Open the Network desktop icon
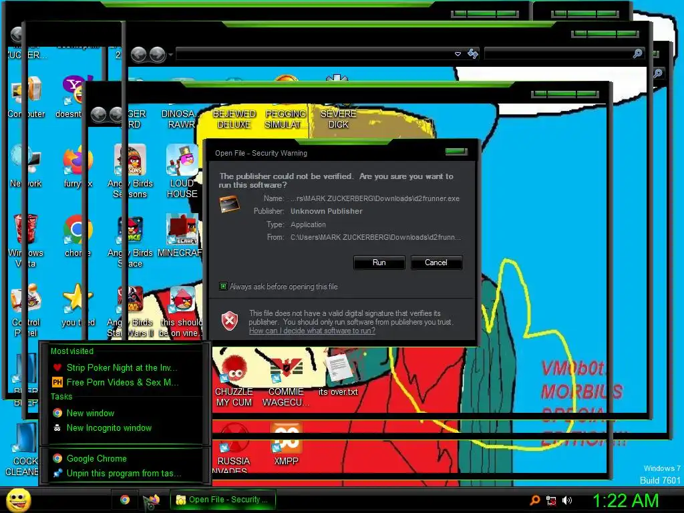684x513 pixels. (26, 166)
